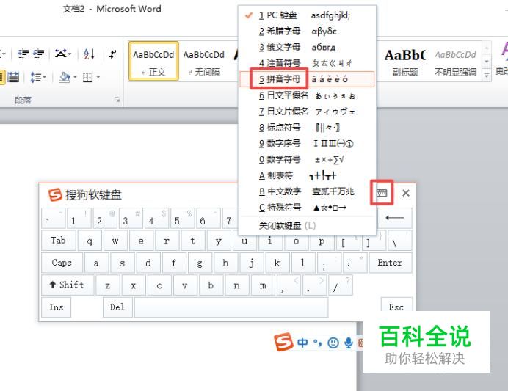The height and width of the screenshot is (391, 508).
Task: Close the 搜狗软键盘 window
Action: coord(406,193)
